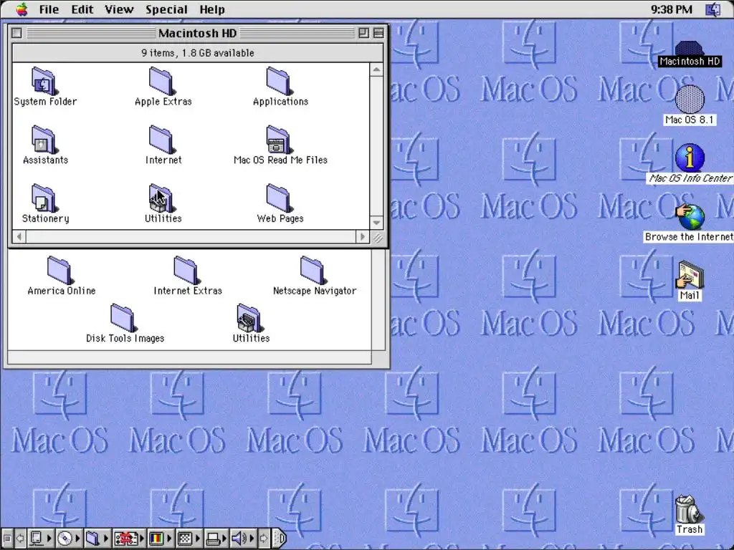Screen dimensions: 734x550
Task: Click the "9 items, 1.8 GB available" status text
Action: 198,53
